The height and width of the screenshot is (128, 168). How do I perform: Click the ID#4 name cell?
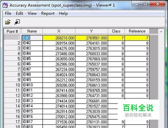click(32, 54)
